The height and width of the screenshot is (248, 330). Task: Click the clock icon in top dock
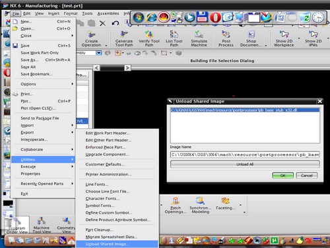(x=318, y=17)
